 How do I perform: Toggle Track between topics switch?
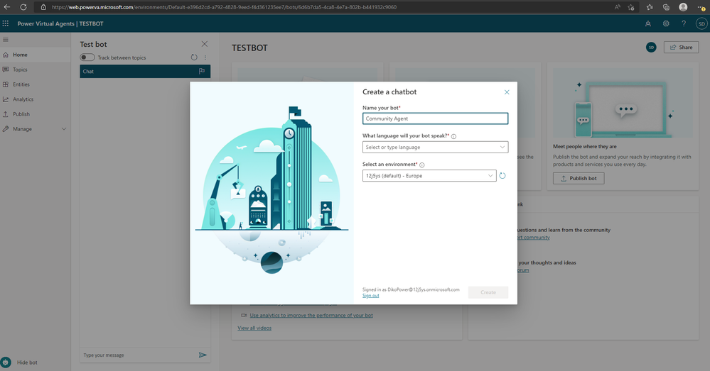(87, 57)
